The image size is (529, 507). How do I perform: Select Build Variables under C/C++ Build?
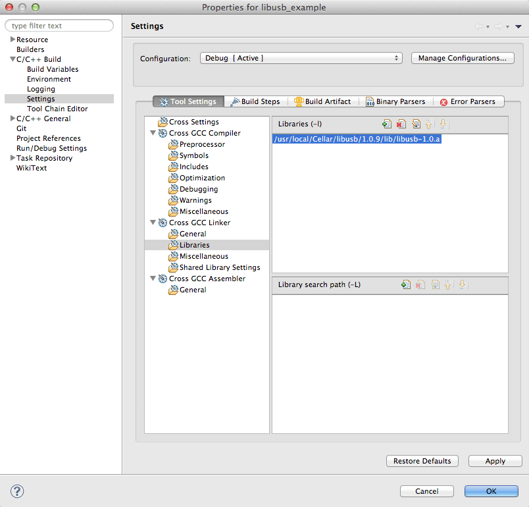53,69
